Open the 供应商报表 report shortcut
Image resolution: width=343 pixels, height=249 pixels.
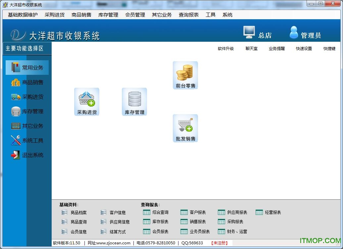point(237,212)
